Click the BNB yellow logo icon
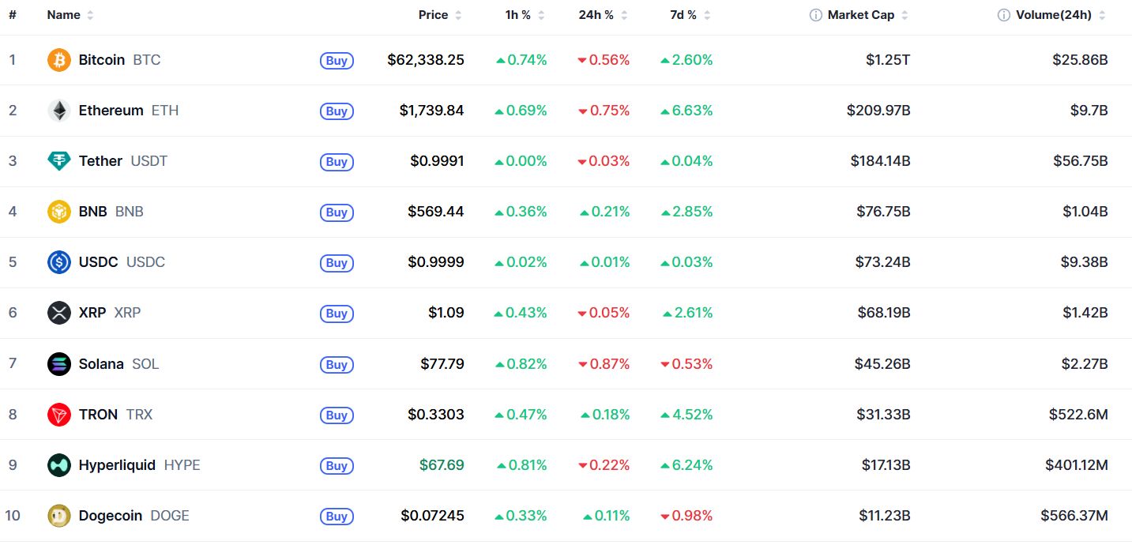Viewport: 1132px width, 545px height. click(59, 212)
